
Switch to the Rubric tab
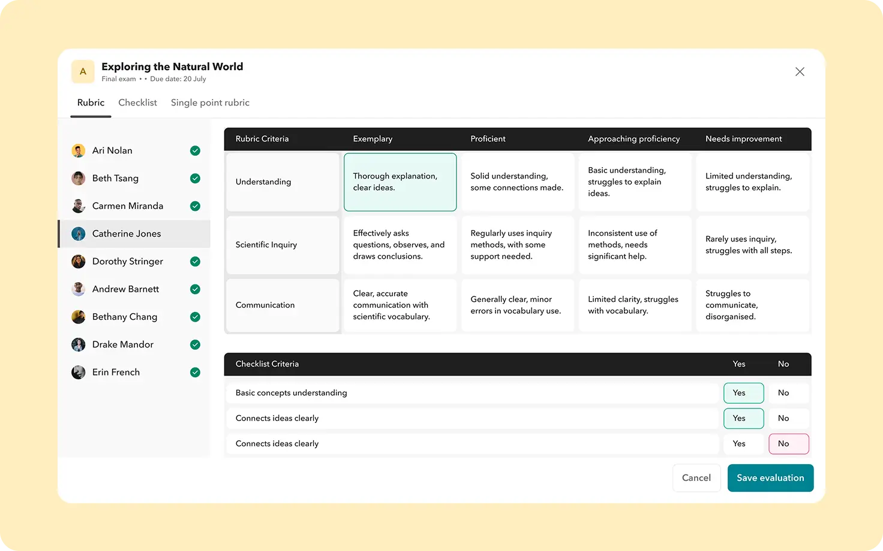click(91, 103)
